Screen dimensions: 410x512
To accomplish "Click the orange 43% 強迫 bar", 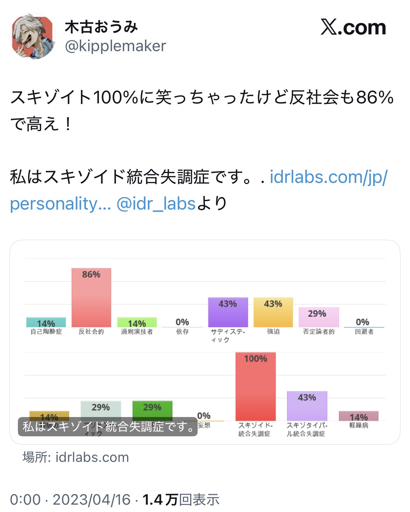I will click(273, 312).
